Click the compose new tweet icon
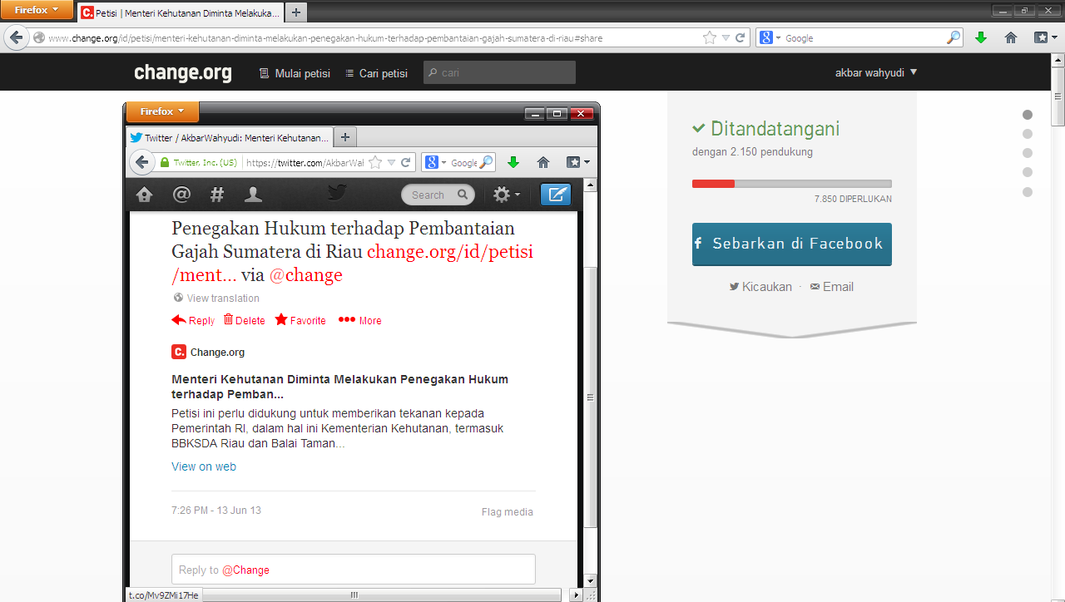 [556, 195]
